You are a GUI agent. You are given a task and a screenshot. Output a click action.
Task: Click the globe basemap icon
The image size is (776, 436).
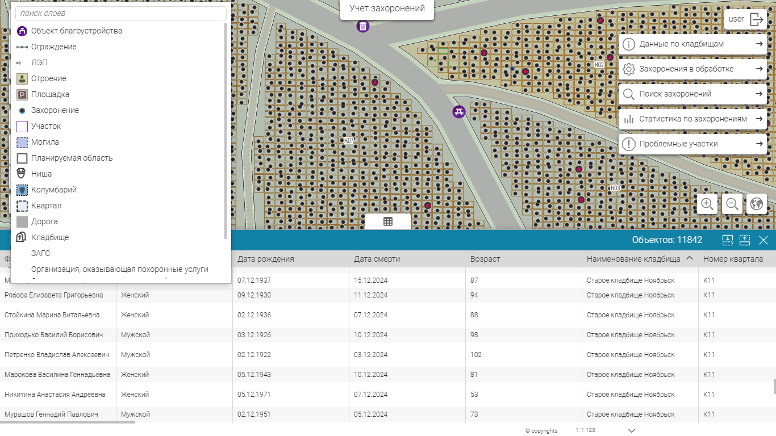click(x=756, y=204)
